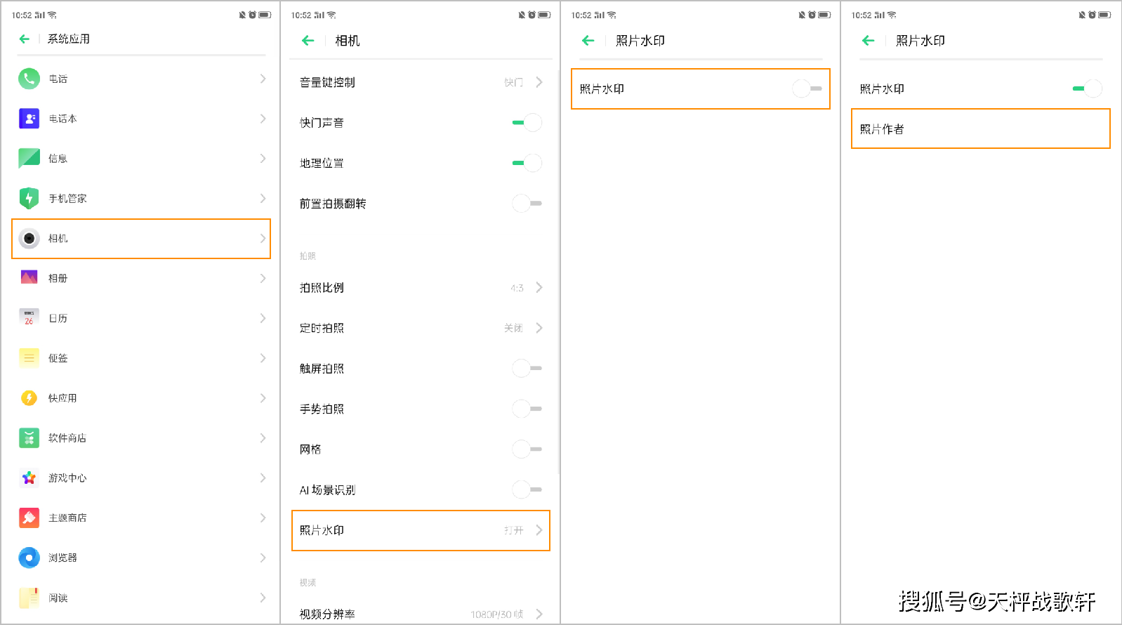Image resolution: width=1122 pixels, height=625 pixels.
Task: Open the 软件商店 app store icon
Action: (x=29, y=438)
